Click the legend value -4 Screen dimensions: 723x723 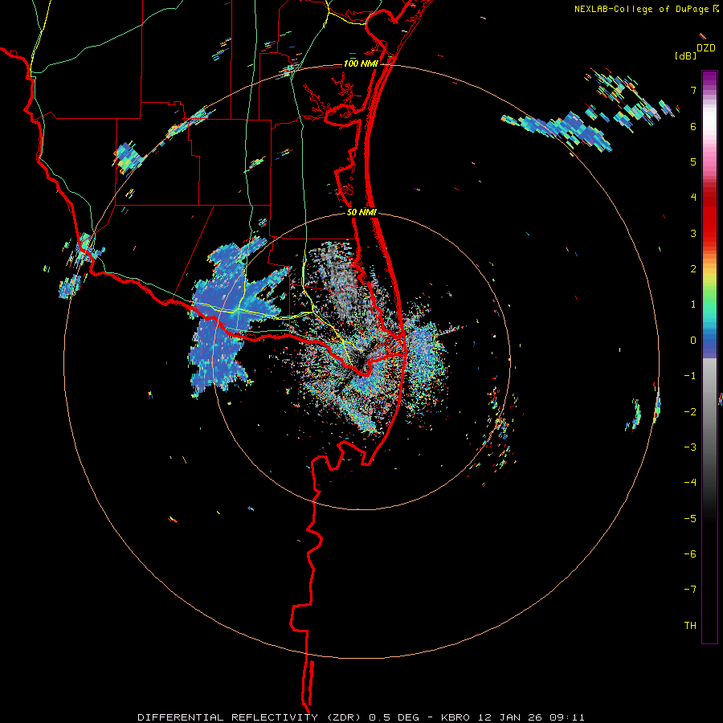(690, 483)
